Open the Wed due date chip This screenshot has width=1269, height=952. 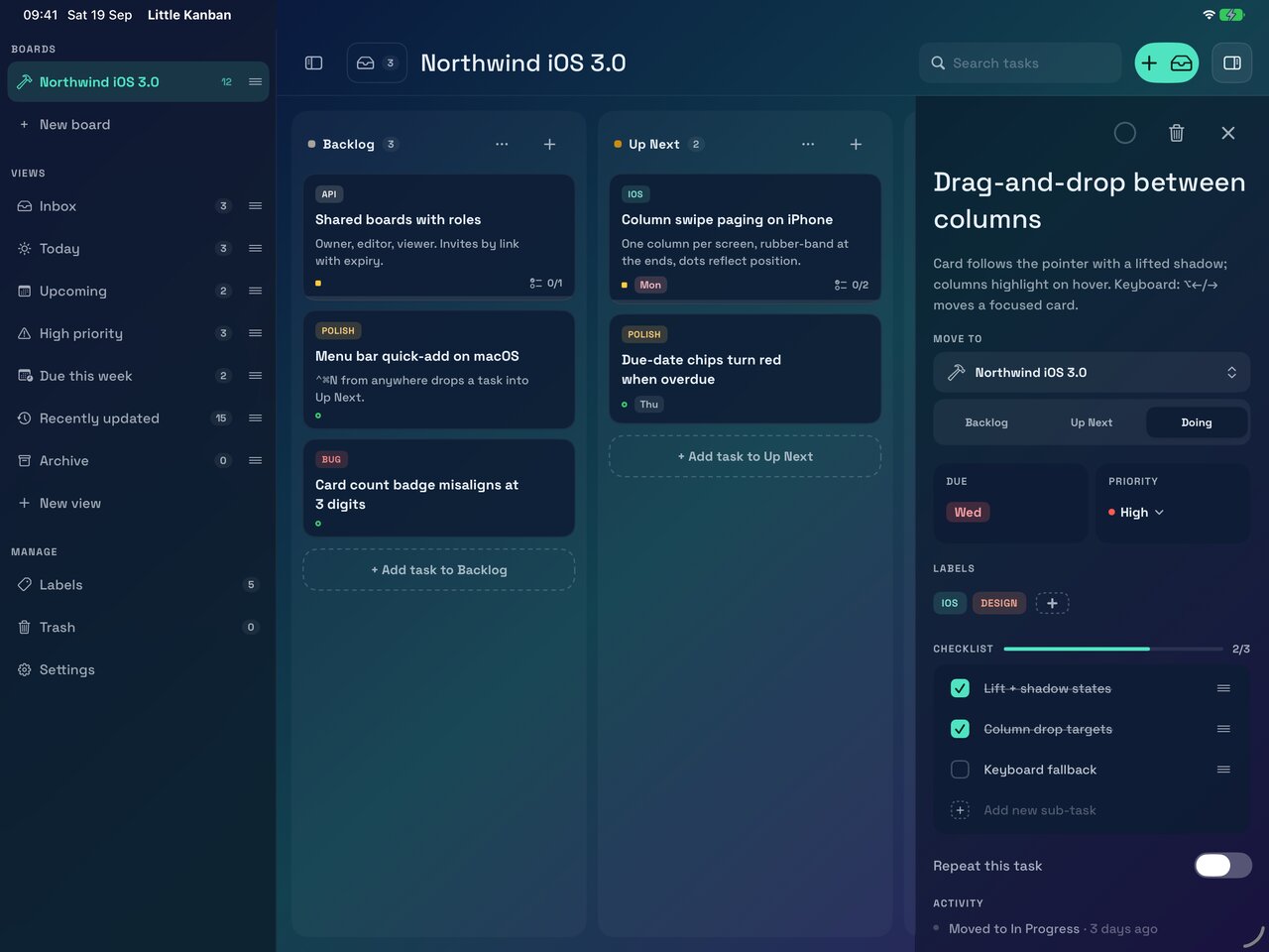(x=968, y=513)
